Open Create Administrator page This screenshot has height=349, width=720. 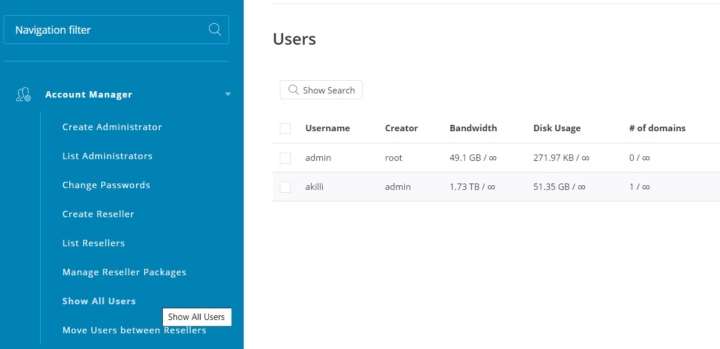112,127
